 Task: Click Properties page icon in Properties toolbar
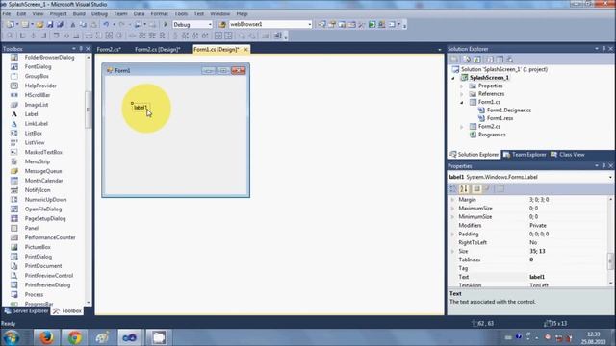click(x=500, y=188)
